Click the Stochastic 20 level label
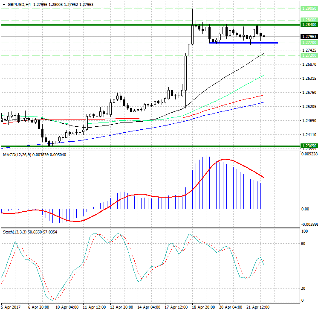 303,289
